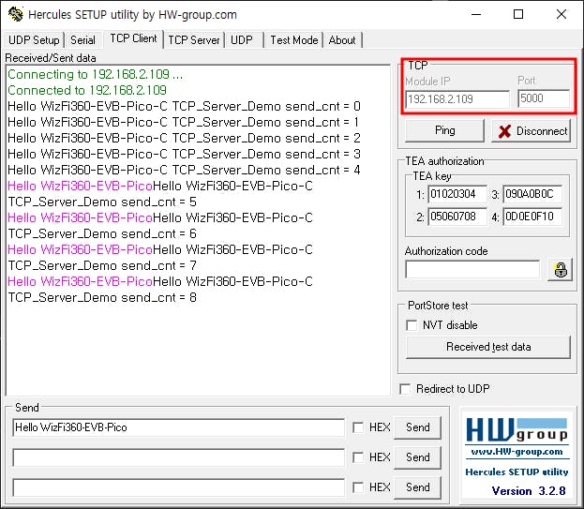
Task: Toggle HEX for the second send field
Action: (x=358, y=457)
